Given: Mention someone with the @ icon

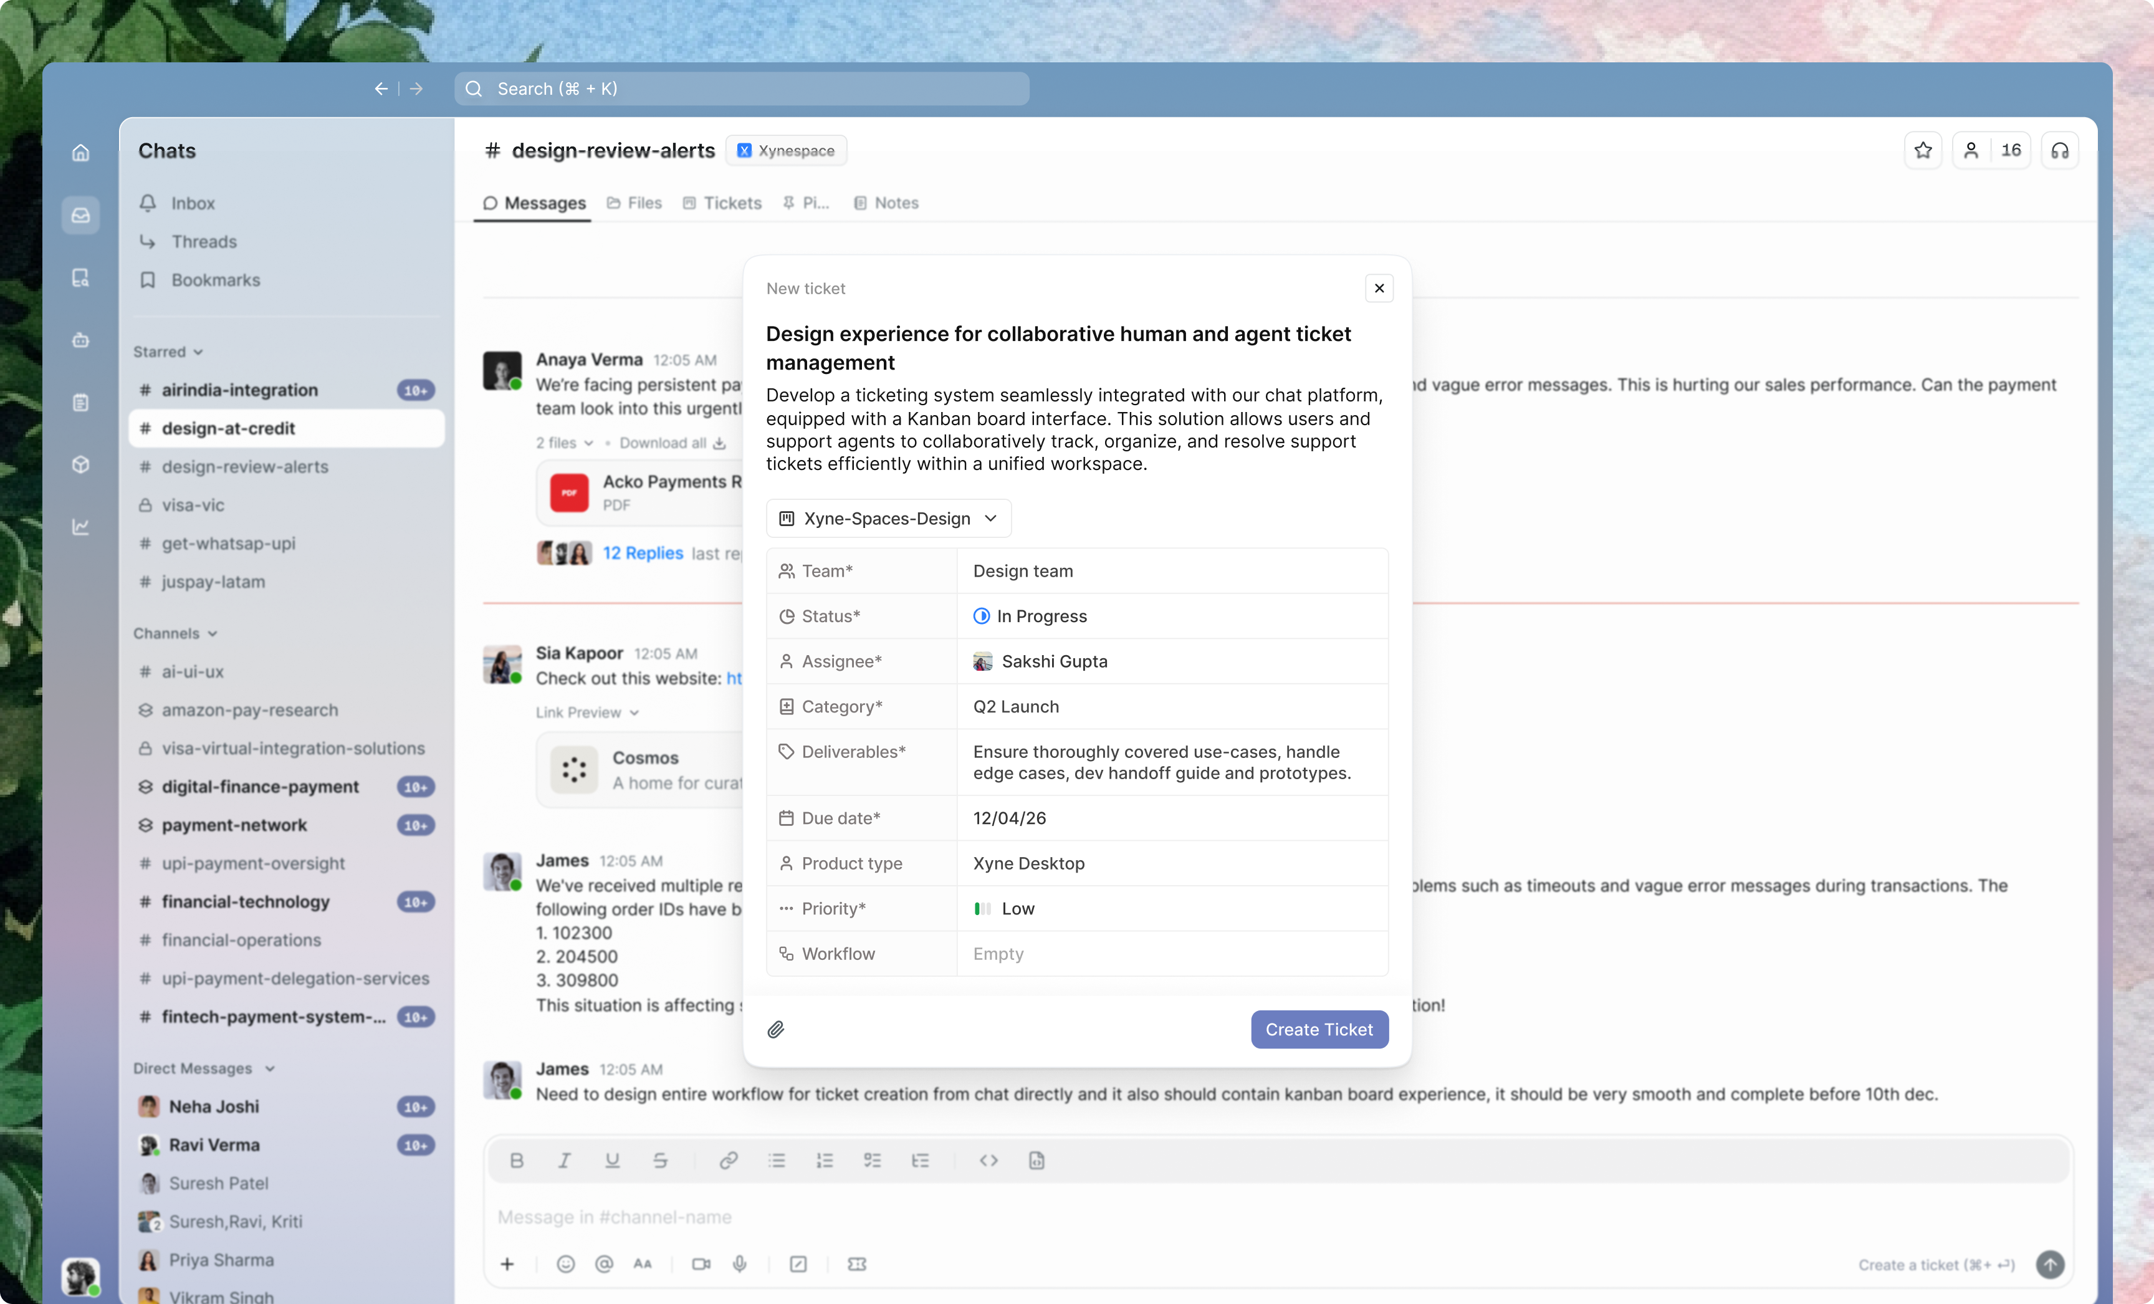Looking at the screenshot, I should pos(604,1264).
